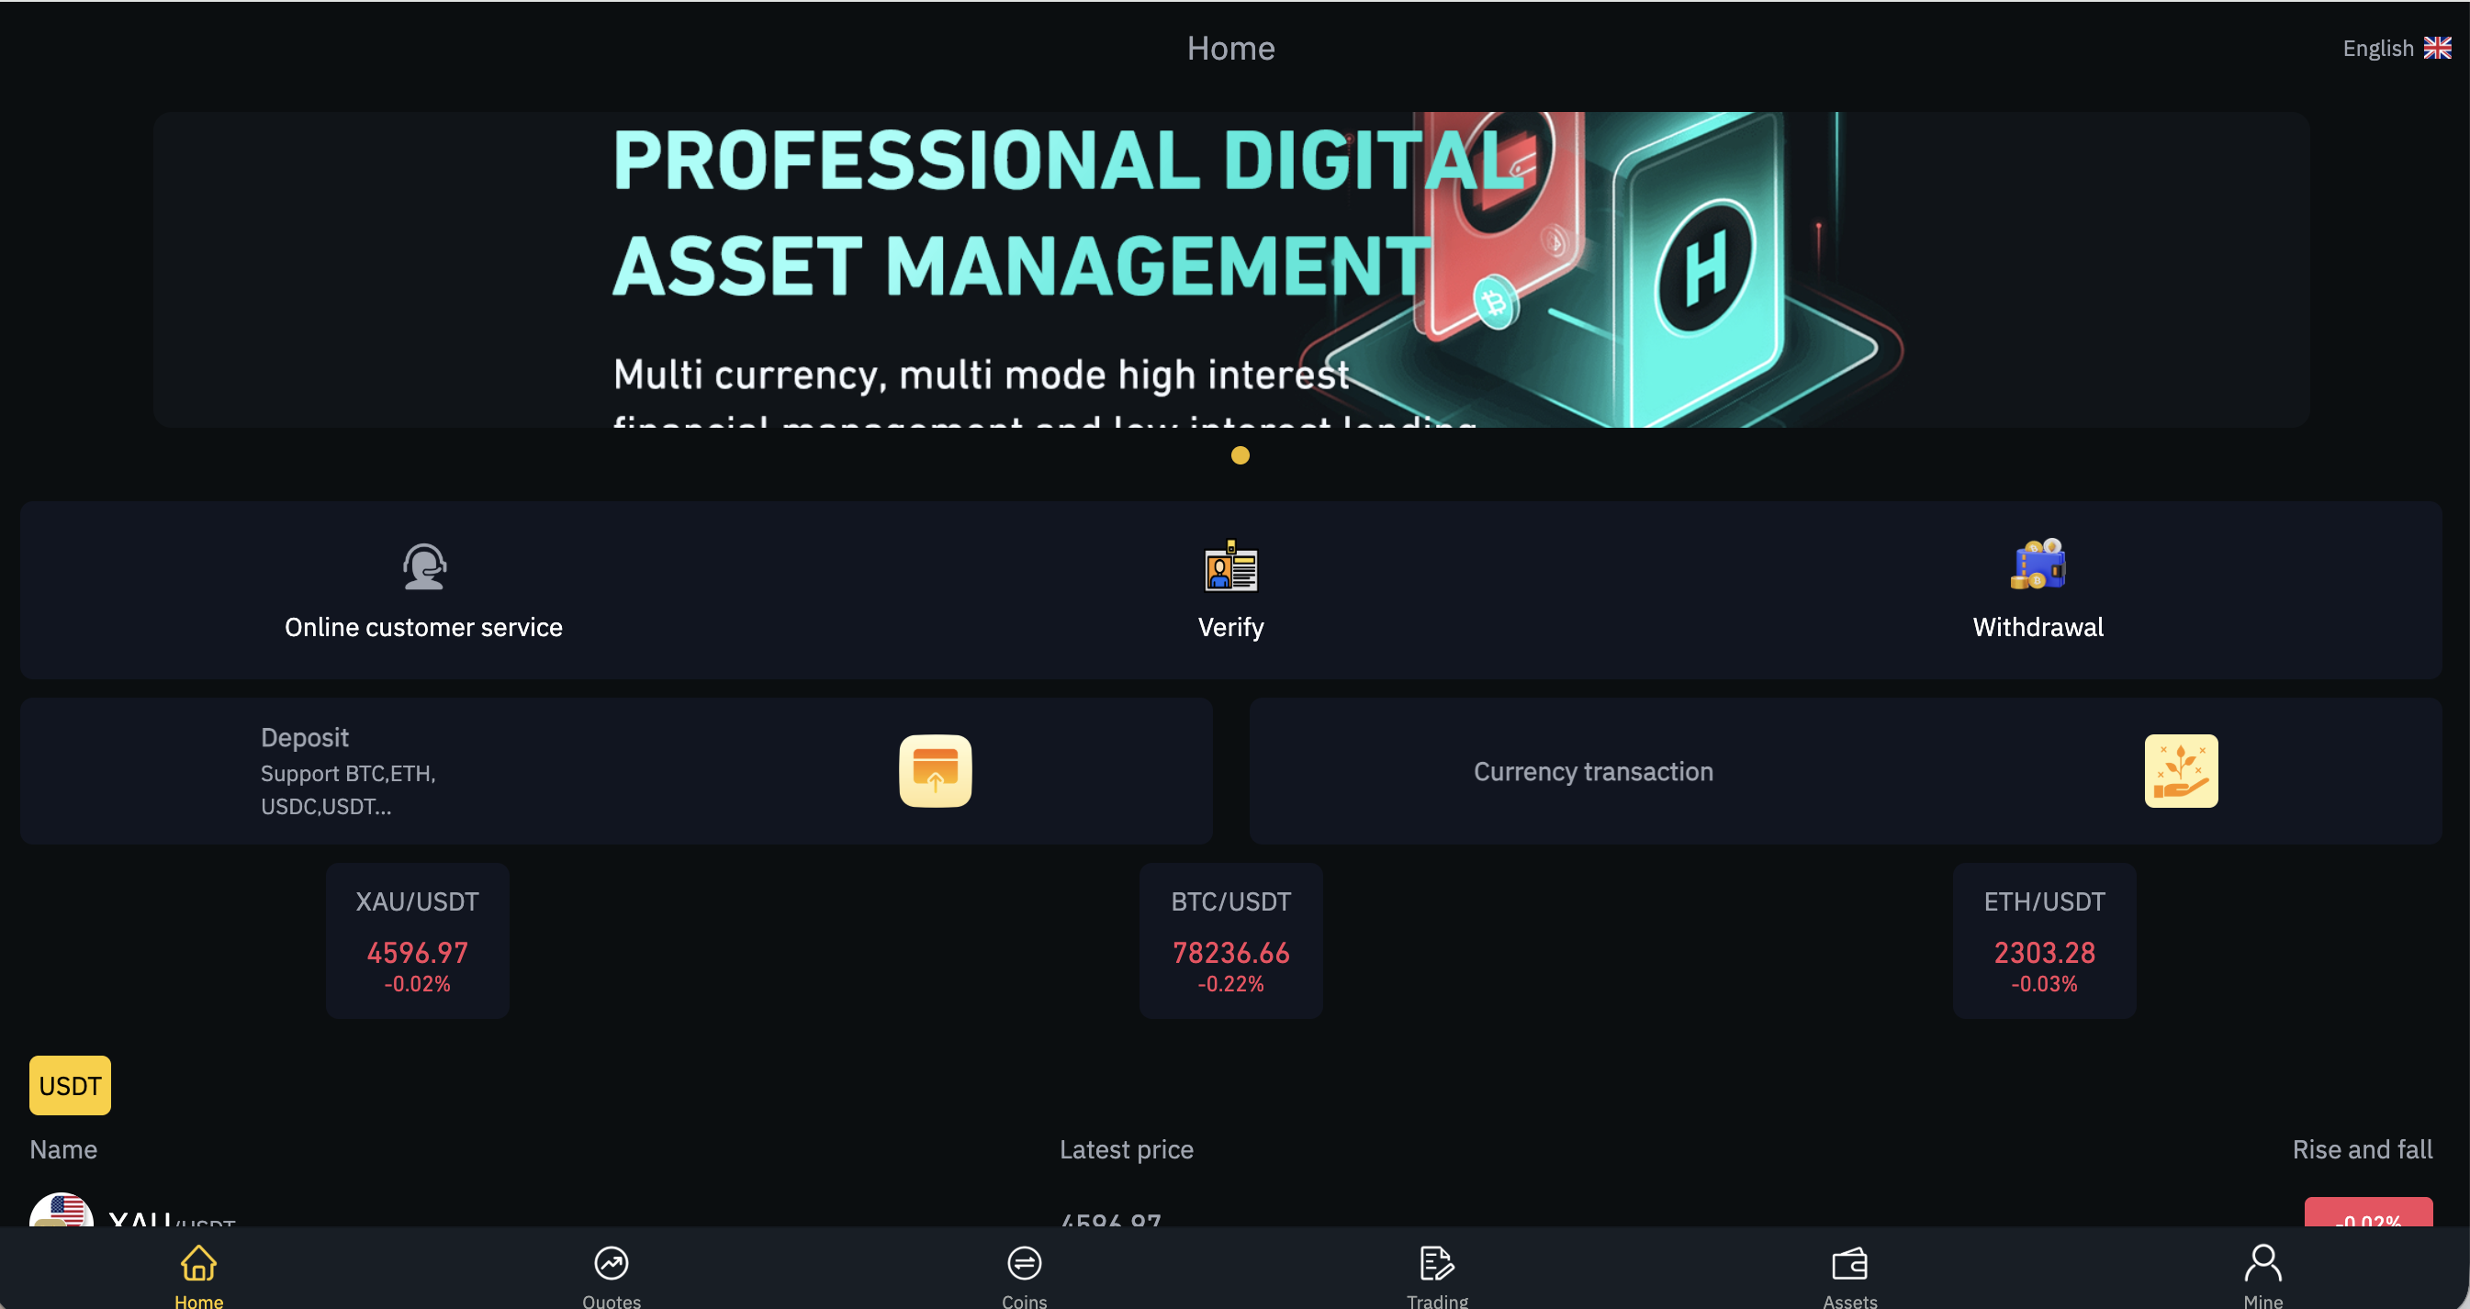Viewport: 2470px width, 1309px height.
Task: Click the UK flag language icon
Action: 2436,48
